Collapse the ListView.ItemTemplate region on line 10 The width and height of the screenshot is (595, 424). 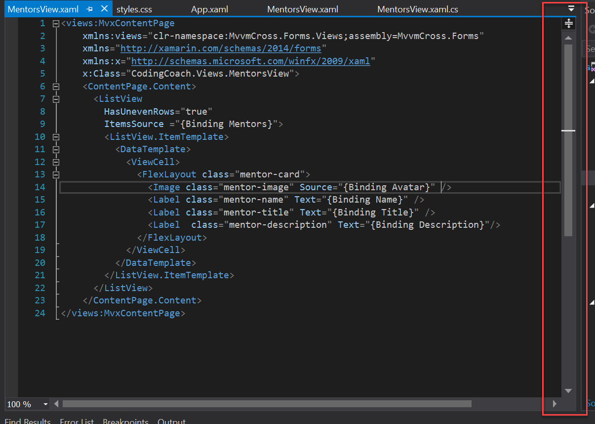(x=56, y=137)
